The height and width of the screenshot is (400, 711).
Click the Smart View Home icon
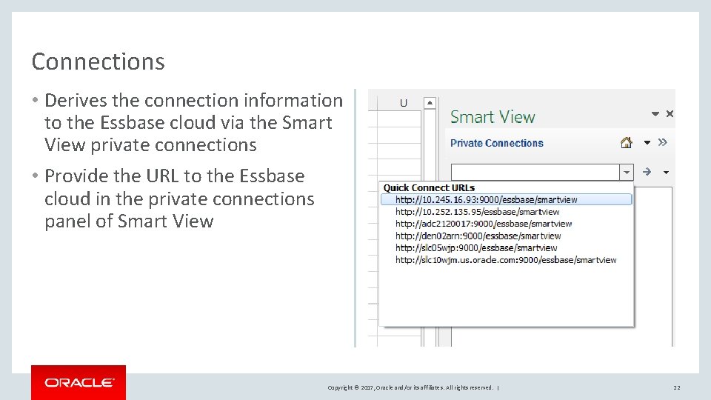627,143
